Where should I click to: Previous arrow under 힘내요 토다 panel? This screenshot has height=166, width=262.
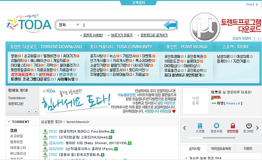[29, 111]
